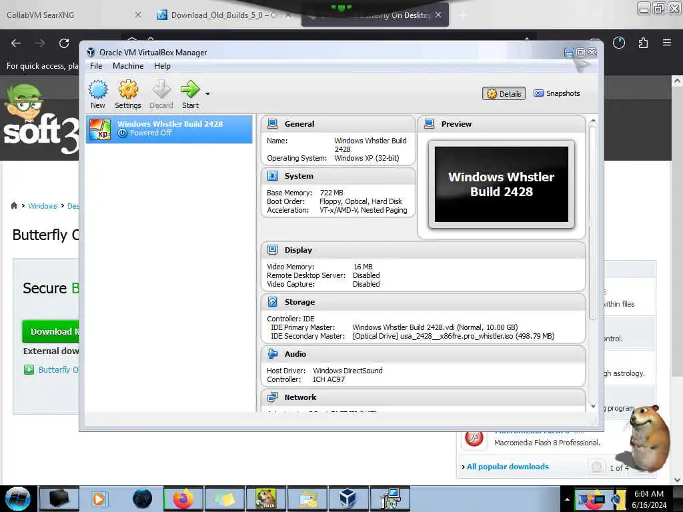Click the details pane vertical scrollbar thumb
The height and width of the screenshot is (512, 683).
[x=592, y=223]
